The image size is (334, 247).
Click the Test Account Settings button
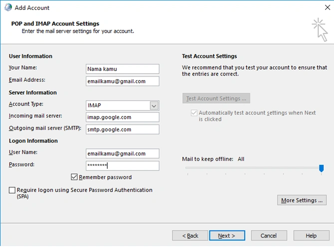[x=216, y=98]
